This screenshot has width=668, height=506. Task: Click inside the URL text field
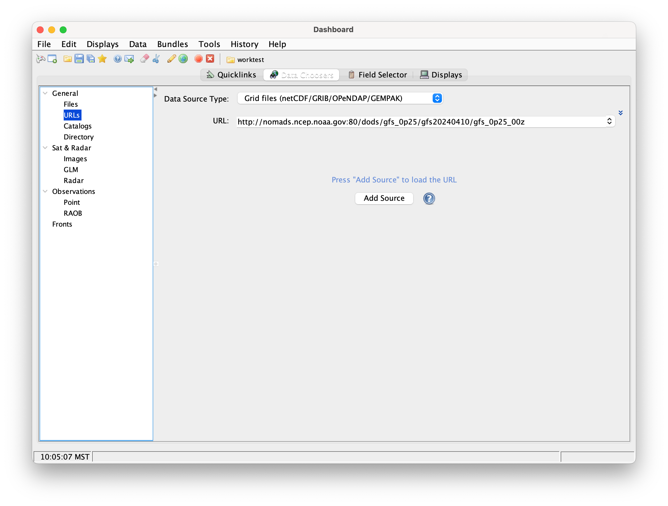point(393,122)
